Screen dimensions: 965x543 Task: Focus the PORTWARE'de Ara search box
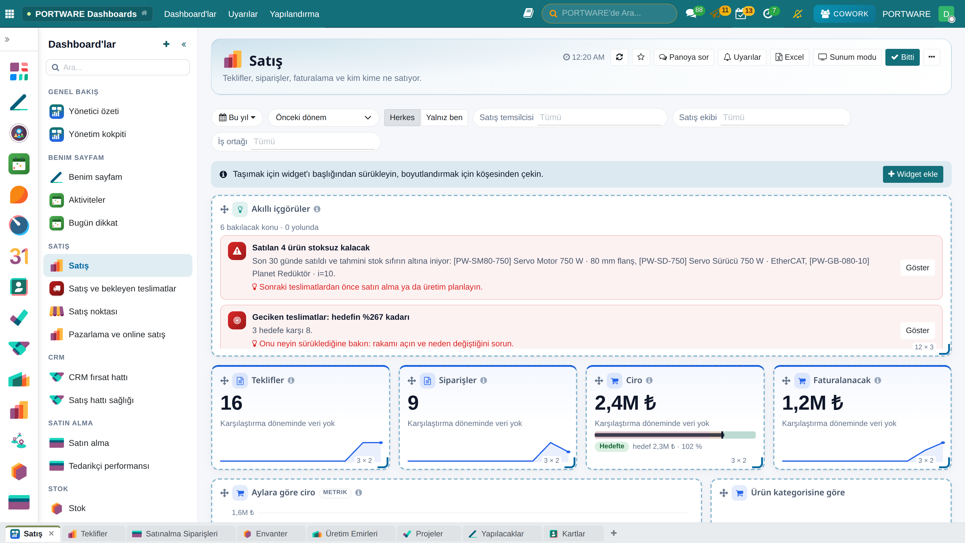609,14
